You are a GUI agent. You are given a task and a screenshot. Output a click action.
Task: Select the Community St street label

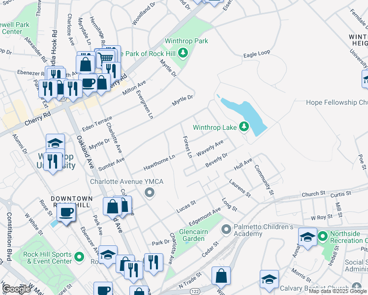(x=264, y=180)
